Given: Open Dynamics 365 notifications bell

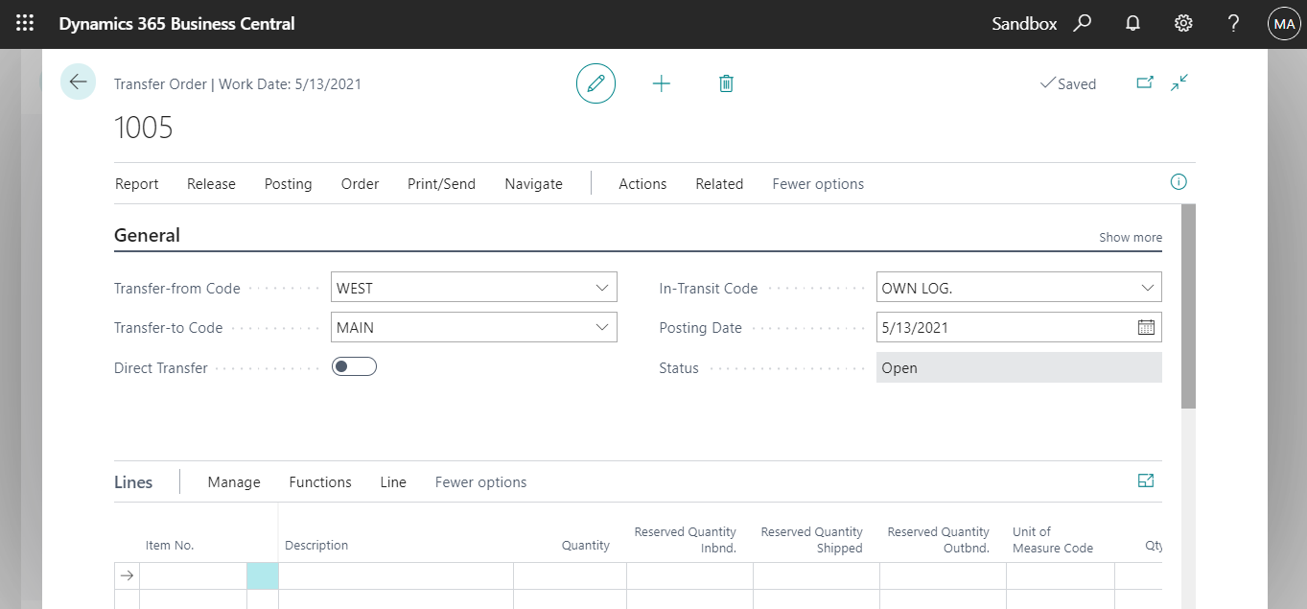Looking at the screenshot, I should [1132, 23].
